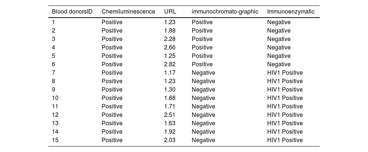
Task: Select the URL column header
Action: pos(170,12)
